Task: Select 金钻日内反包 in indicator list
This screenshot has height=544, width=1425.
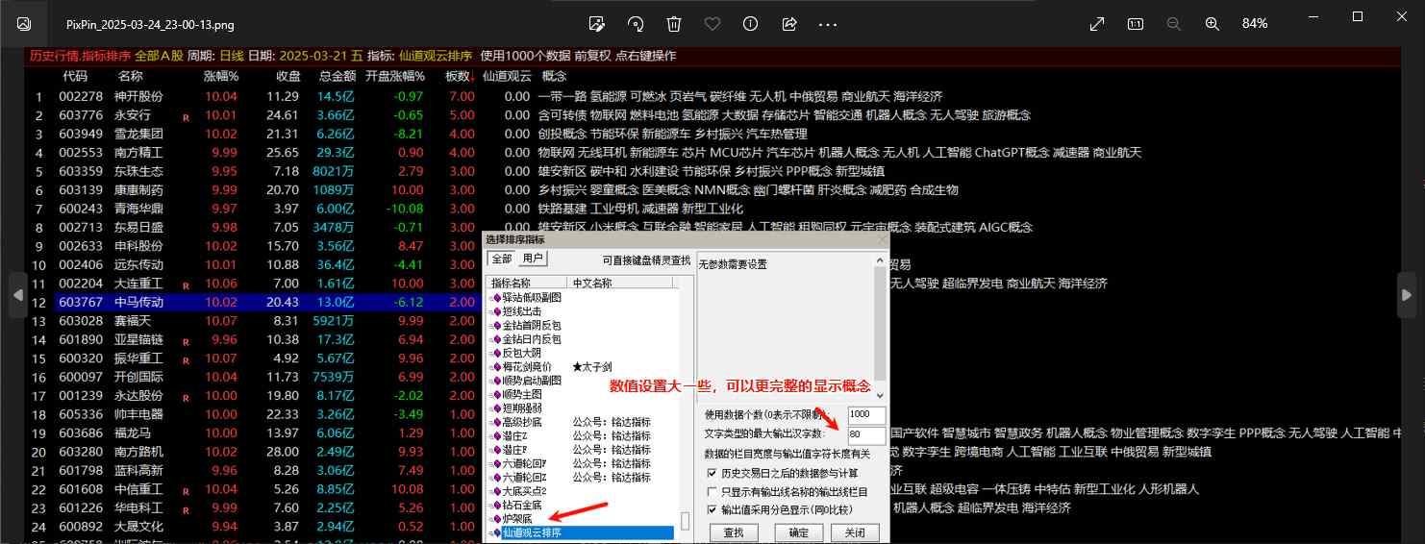Action: click(532, 339)
